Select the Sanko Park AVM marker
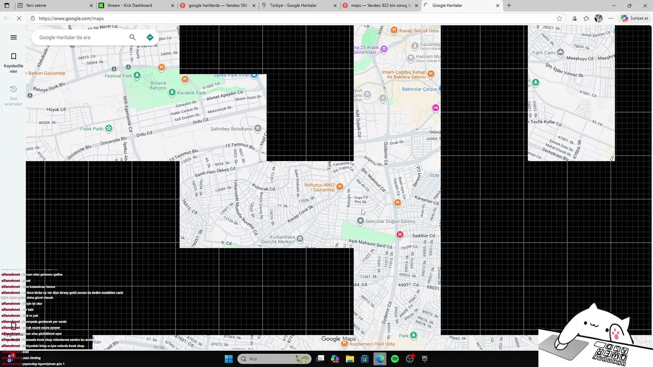 pyautogui.click(x=254, y=75)
